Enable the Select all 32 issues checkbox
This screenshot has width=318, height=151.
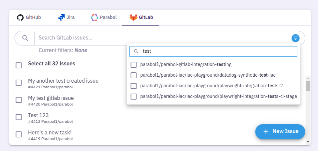click(x=19, y=65)
